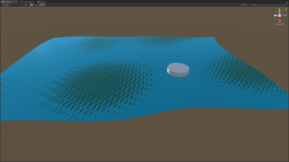Screen dimensions: 289x162
Task: Toggle scene audio speaker icon
Action: pos(36,5)
